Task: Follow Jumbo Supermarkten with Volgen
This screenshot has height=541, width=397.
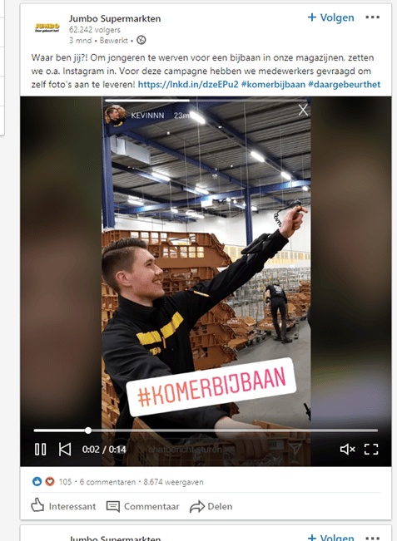Action: (x=330, y=17)
